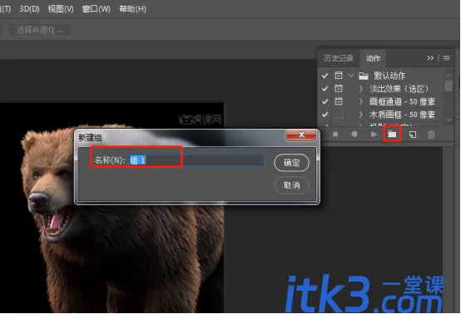Screen dimensions: 461x314
Task: Click the 名称 input field
Action: (196, 160)
